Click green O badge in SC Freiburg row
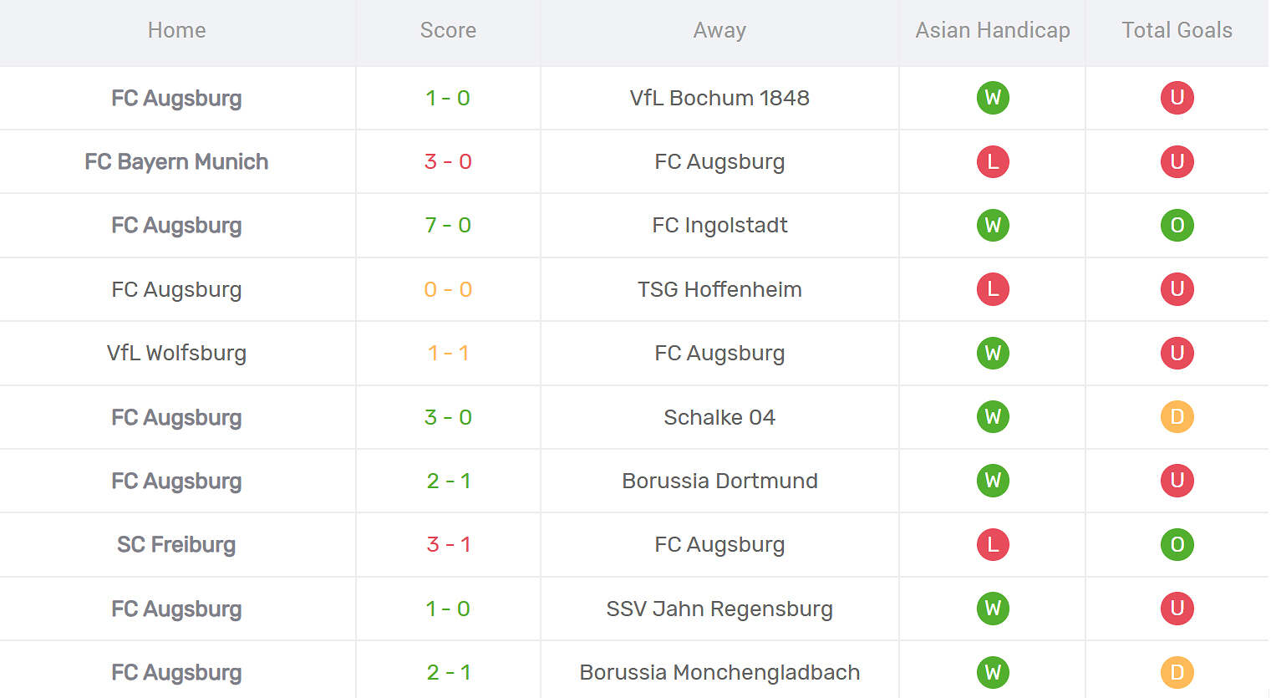 1177,544
